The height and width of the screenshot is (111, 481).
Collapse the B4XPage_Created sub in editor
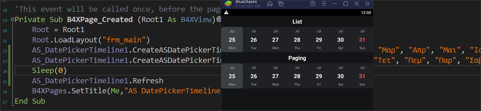pos(12,19)
